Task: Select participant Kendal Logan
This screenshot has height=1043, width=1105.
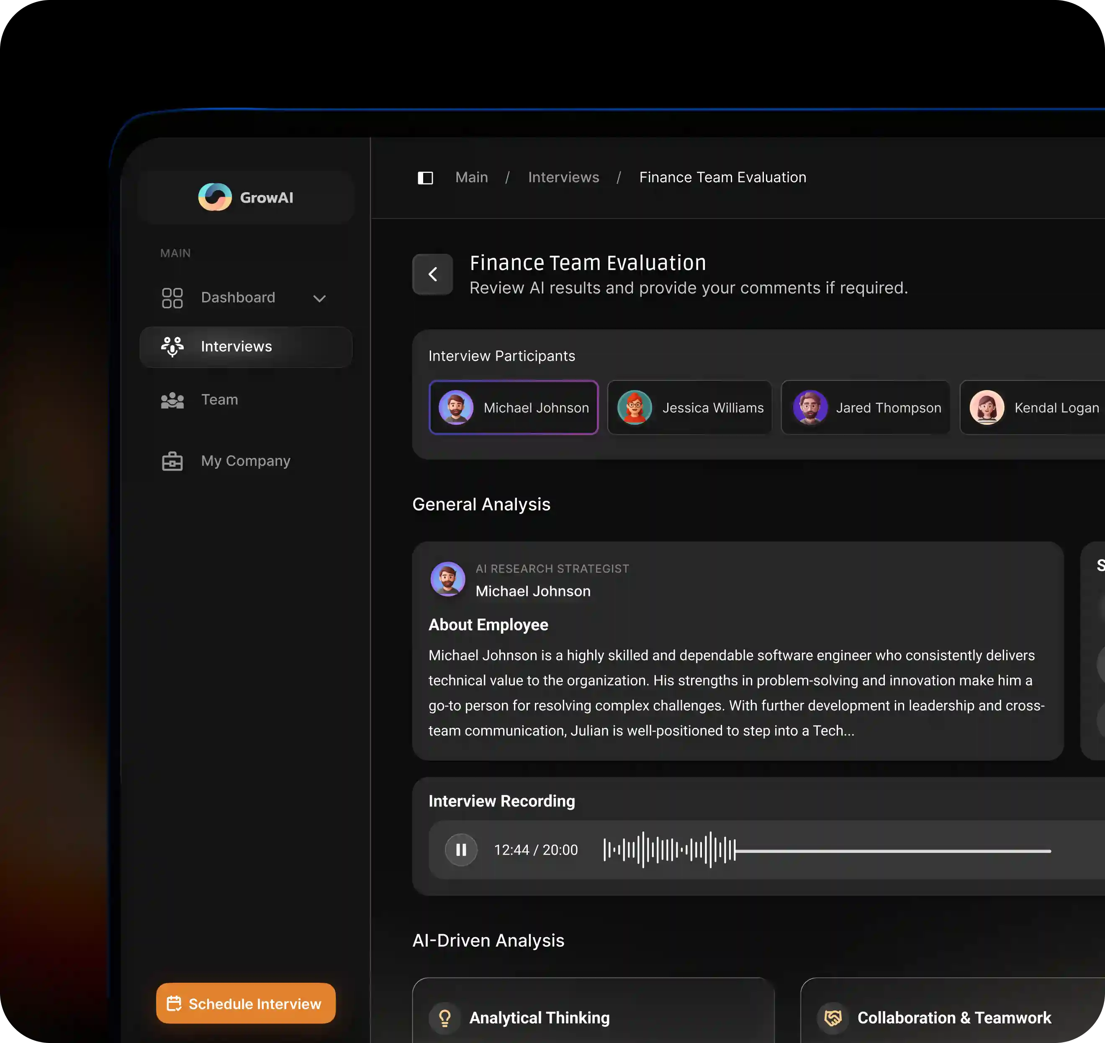Action: coord(1034,408)
